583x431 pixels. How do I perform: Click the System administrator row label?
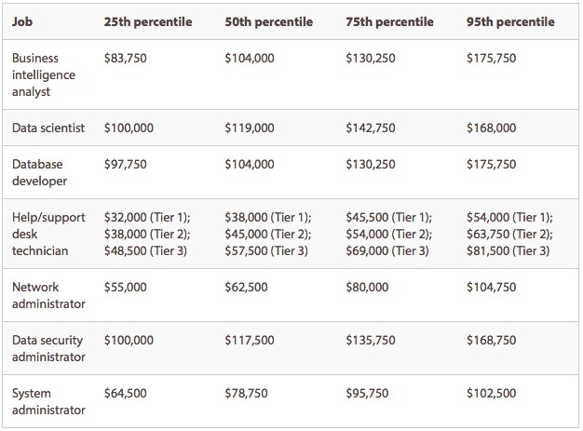[x=48, y=402]
